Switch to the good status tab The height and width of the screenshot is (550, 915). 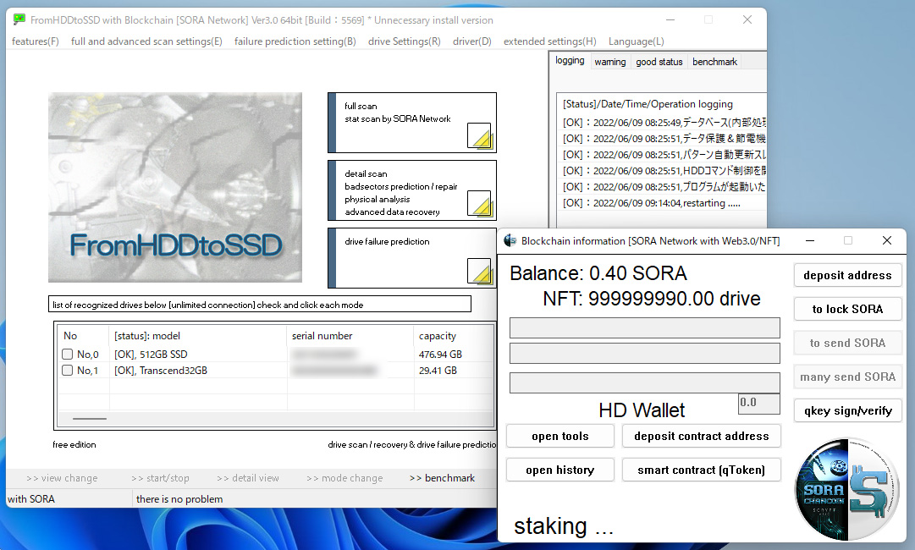[x=659, y=62]
